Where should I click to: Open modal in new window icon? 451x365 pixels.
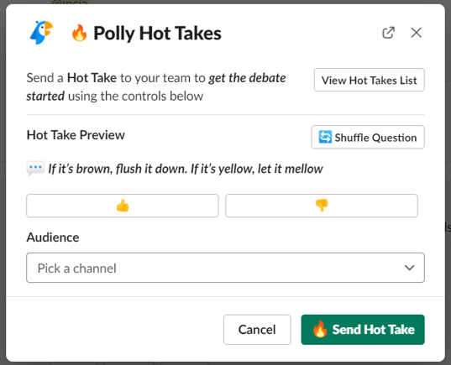(388, 33)
